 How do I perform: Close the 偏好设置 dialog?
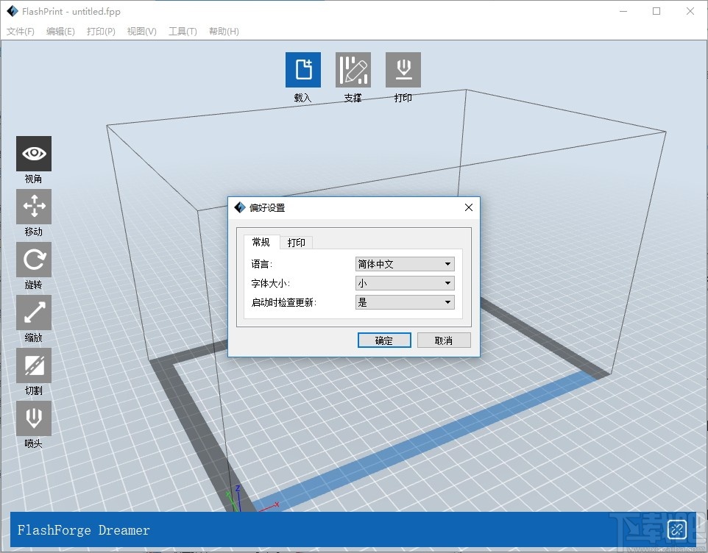469,207
